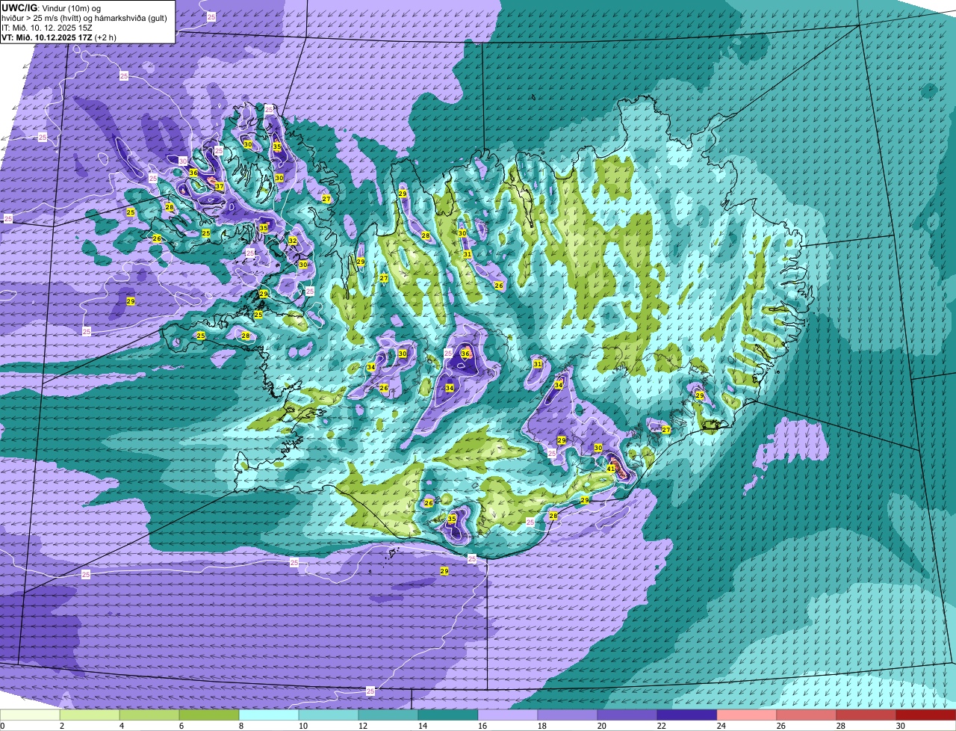956x731 pixels.
Task: Pick the pale yellow 0–2 colour scale swatch
Action: pyautogui.click(x=30, y=715)
